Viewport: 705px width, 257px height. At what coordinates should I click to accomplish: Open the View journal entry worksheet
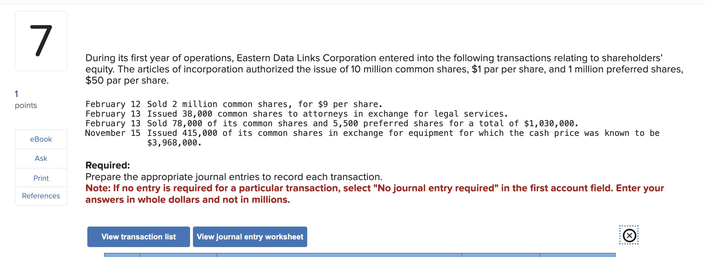[250, 236]
